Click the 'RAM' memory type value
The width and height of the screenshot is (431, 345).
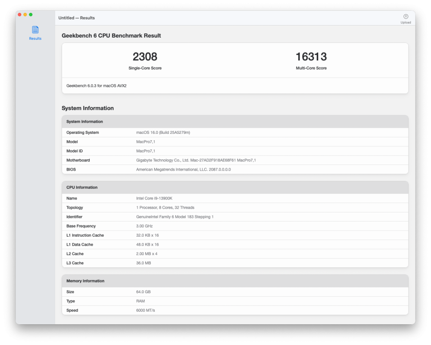pos(141,301)
